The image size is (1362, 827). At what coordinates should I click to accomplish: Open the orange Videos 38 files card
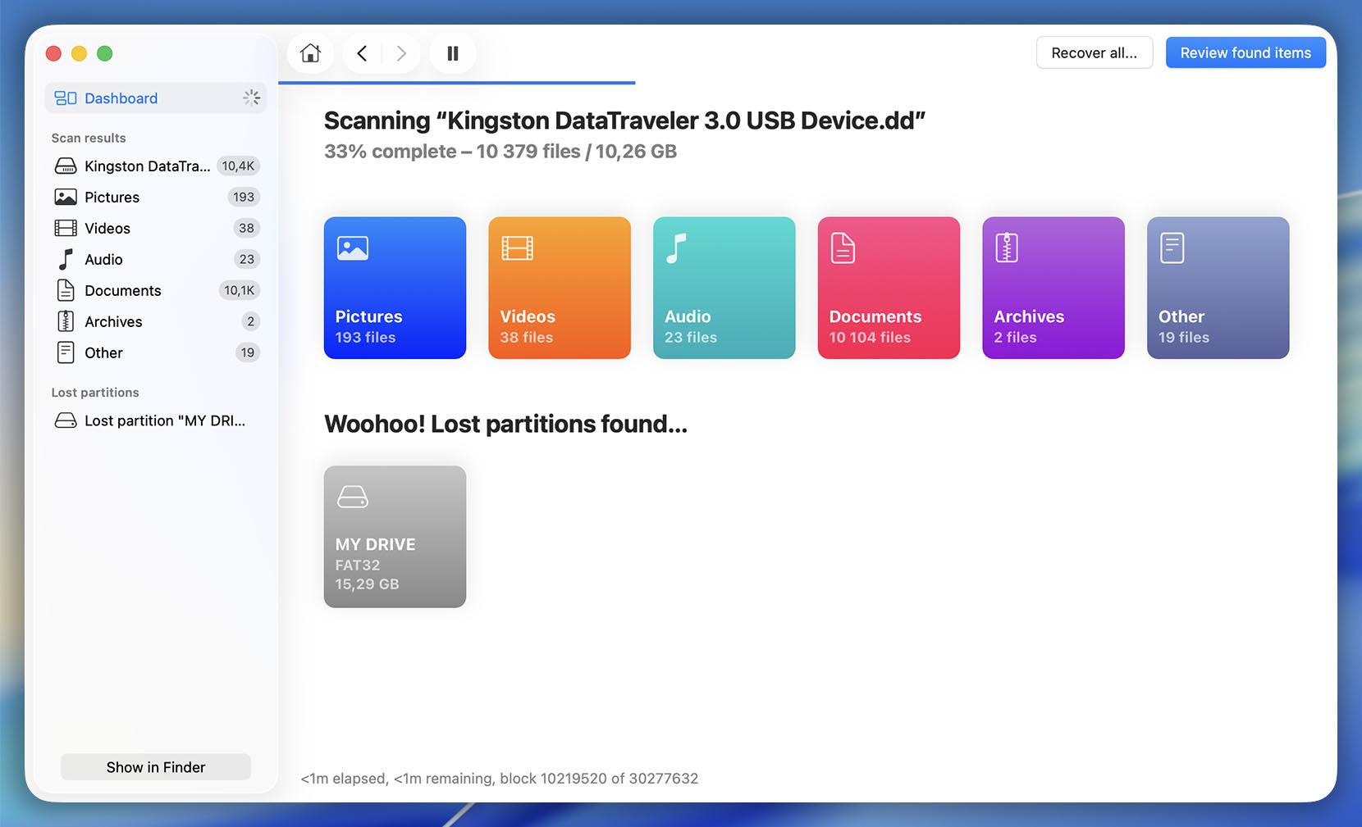(x=560, y=288)
